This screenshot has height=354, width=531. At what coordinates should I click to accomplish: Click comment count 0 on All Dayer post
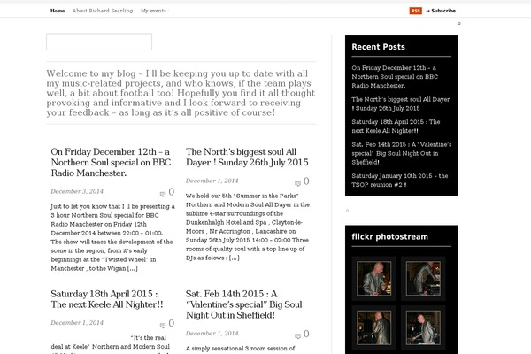306,181
